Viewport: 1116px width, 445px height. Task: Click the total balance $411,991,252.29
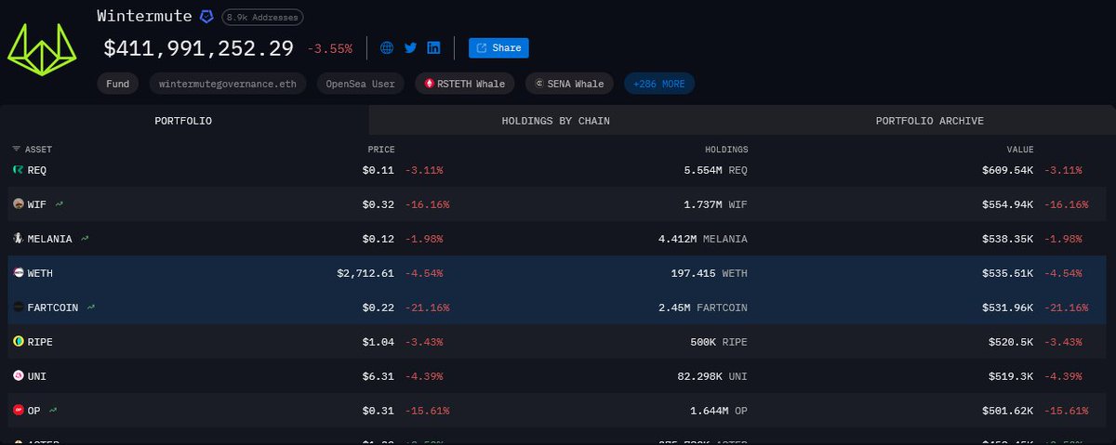click(198, 48)
